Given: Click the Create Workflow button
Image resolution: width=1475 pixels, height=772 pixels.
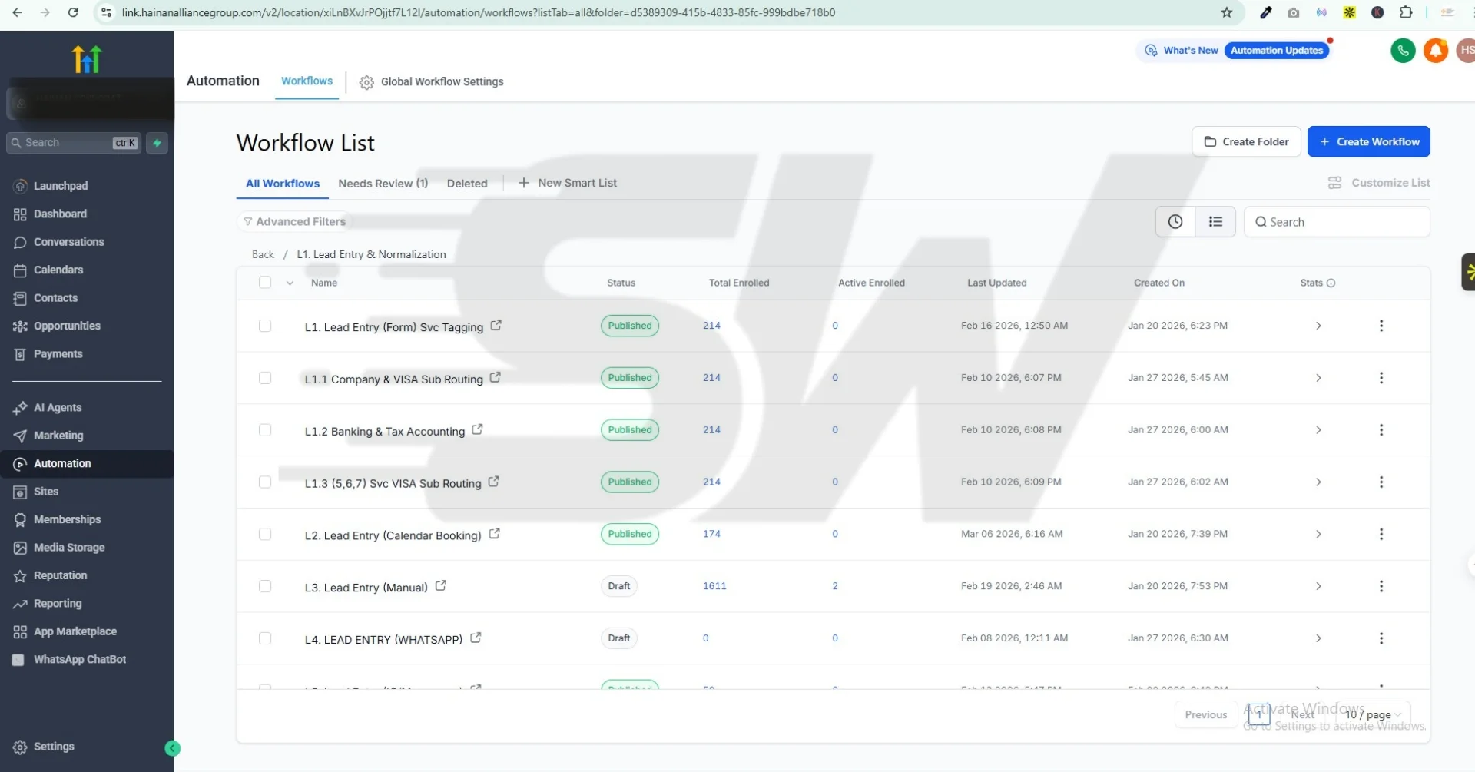Looking at the screenshot, I should (x=1368, y=142).
